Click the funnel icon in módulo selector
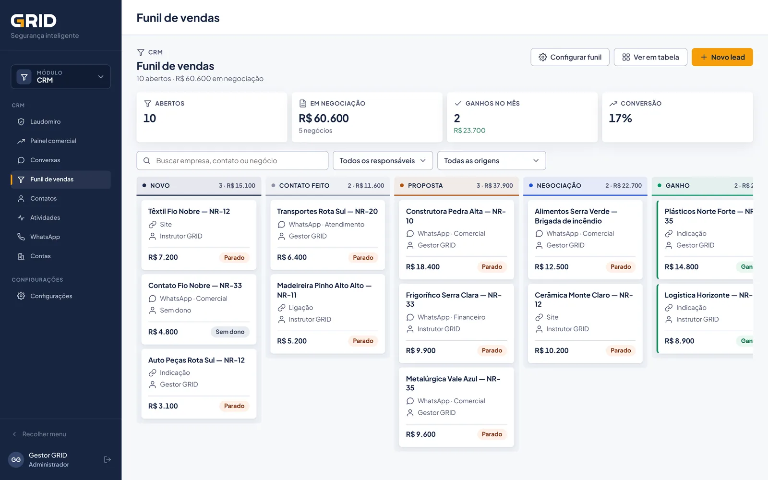The image size is (768, 480). pyautogui.click(x=24, y=77)
